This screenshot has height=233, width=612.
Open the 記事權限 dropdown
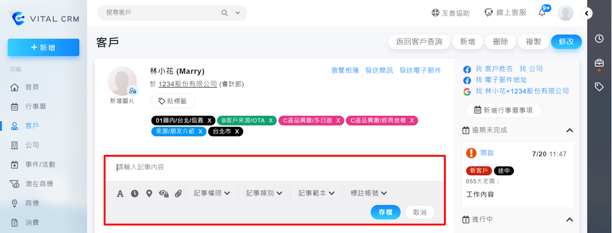tap(212, 193)
